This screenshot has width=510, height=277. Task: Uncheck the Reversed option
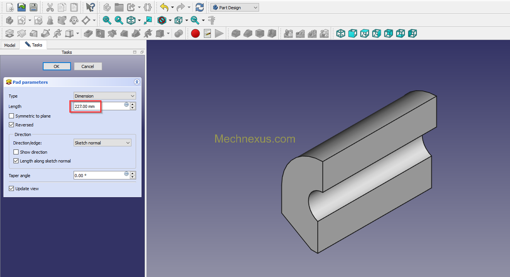[x=11, y=125]
